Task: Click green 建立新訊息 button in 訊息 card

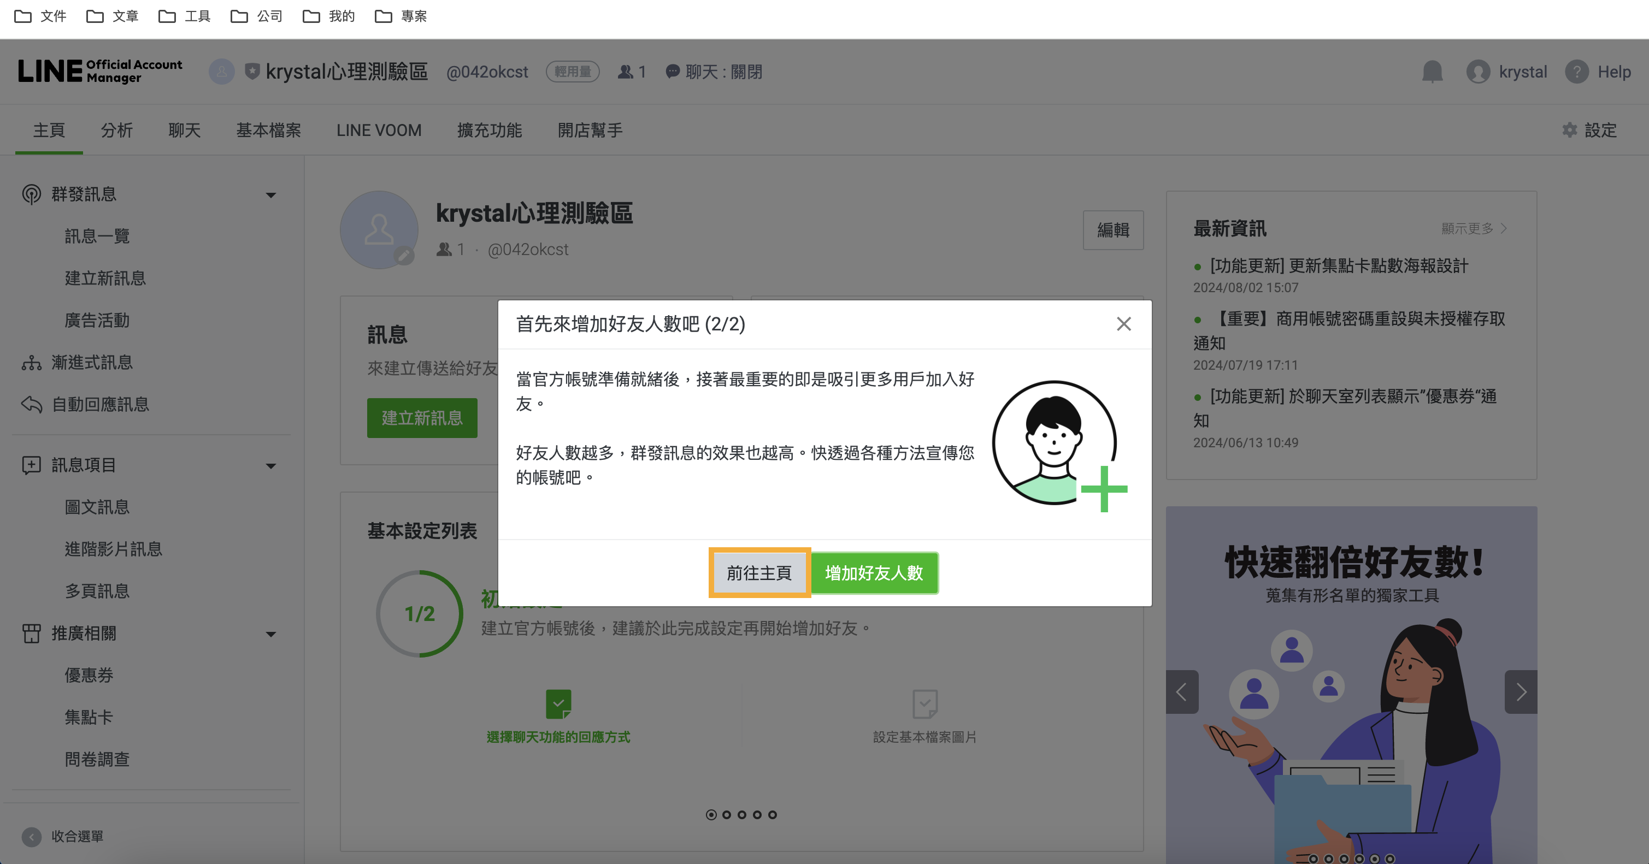Action: pos(422,418)
